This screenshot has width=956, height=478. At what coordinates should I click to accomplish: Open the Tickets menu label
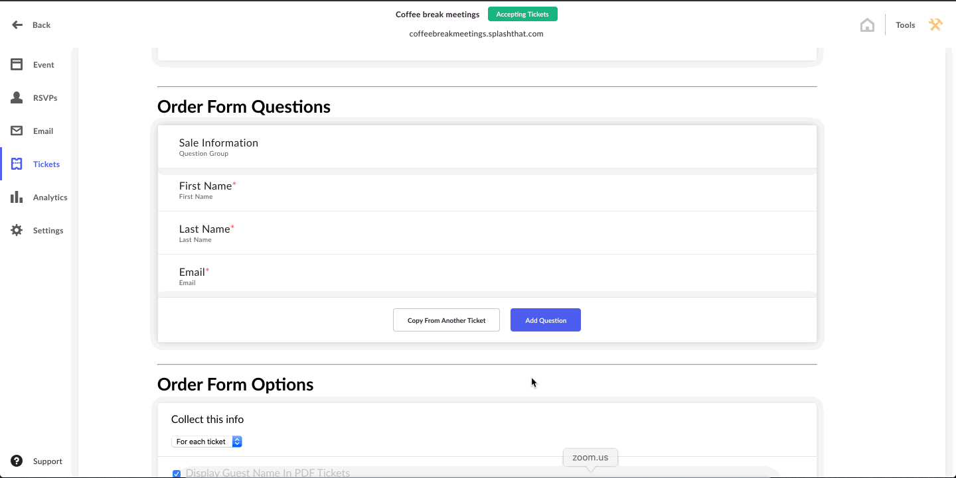tap(46, 164)
